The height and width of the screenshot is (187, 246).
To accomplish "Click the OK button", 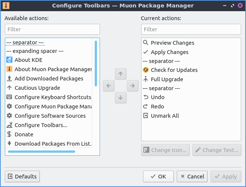I will [158, 177].
